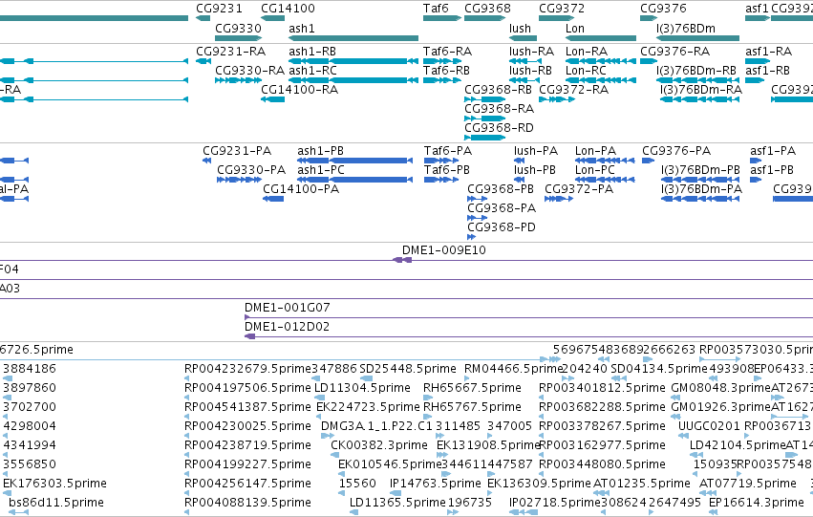813x517 pixels.
Task: Click the Lon gene bar
Action: [x=600, y=38]
